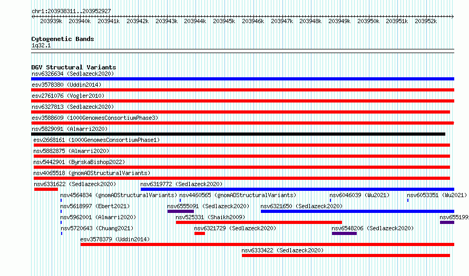Screen dimensions: 469x276
Task: Click ruler position 203939k
Action: (51, 21)
